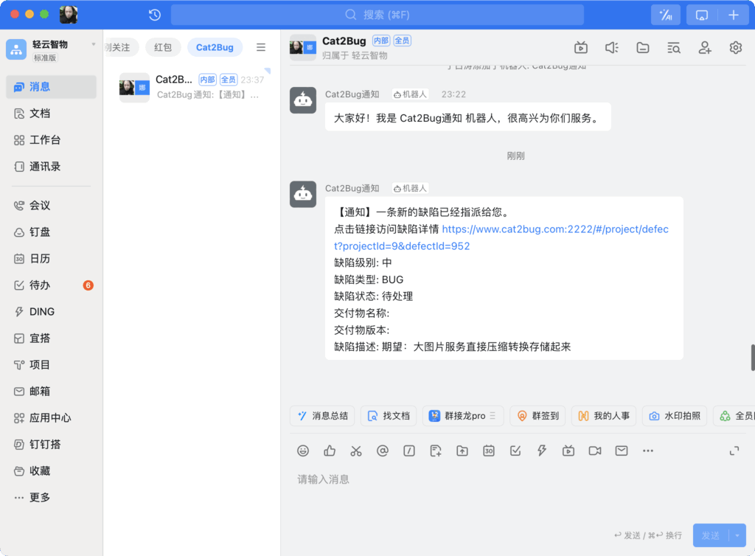Image resolution: width=755 pixels, height=556 pixels.
Task: Add member to group icon
Action: pos(704,47)
